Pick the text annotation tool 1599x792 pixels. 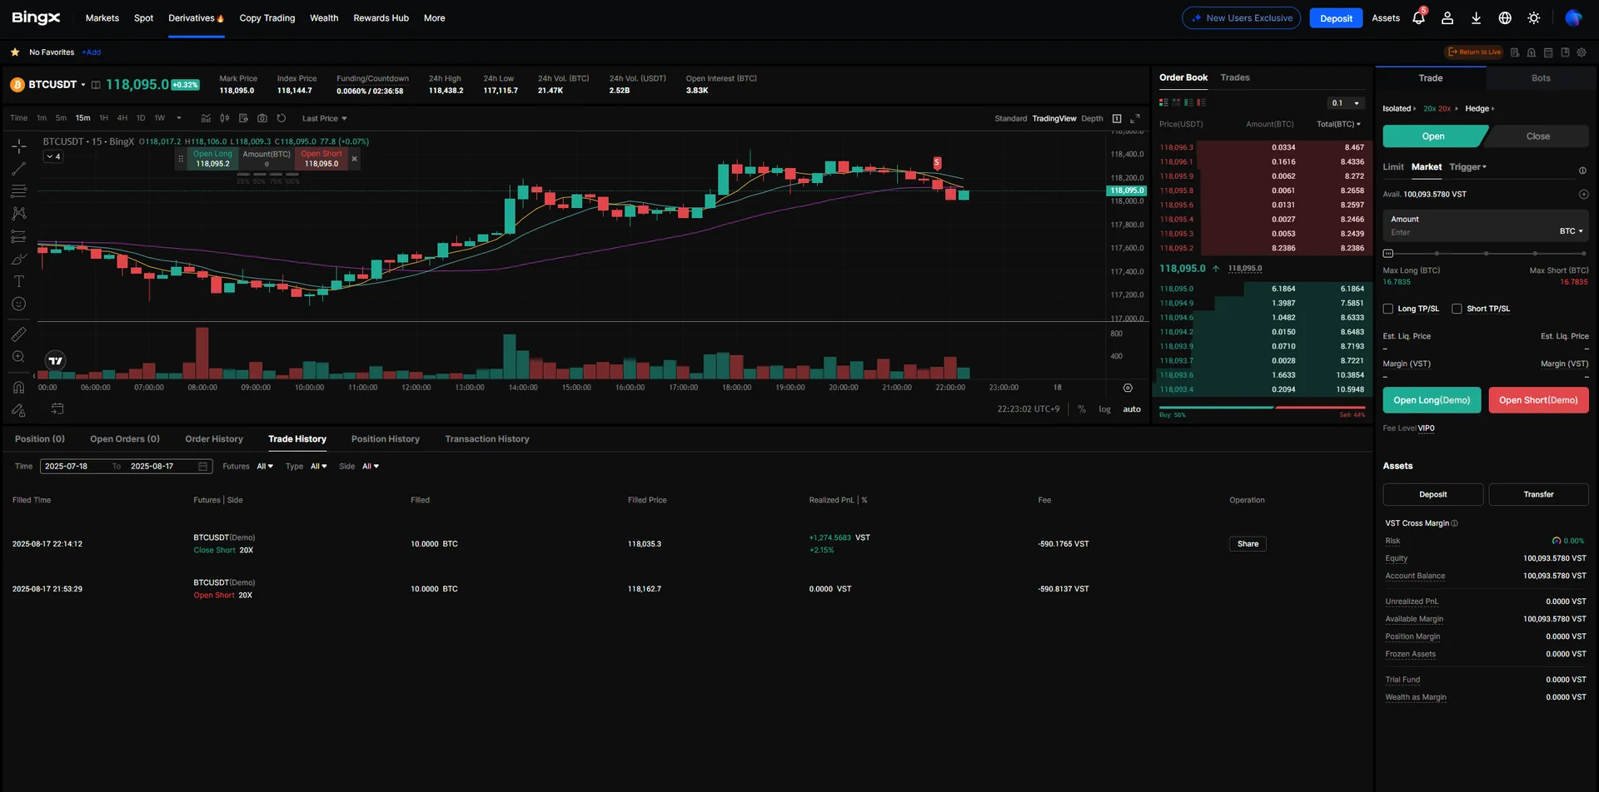tap(18, 282)
